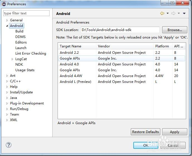192x156 pixels.
Task: Click the API column header
Action: point(179,46)
